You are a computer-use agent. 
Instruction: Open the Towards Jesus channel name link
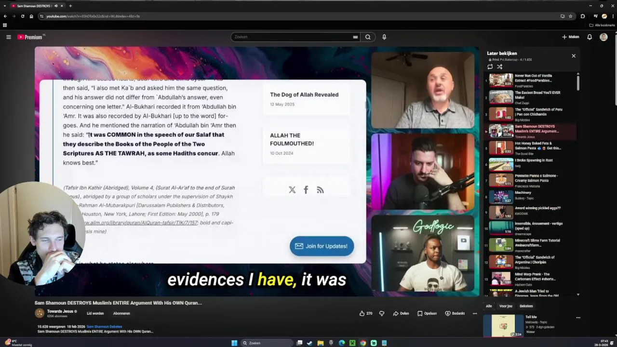click(x=60, y=311)
